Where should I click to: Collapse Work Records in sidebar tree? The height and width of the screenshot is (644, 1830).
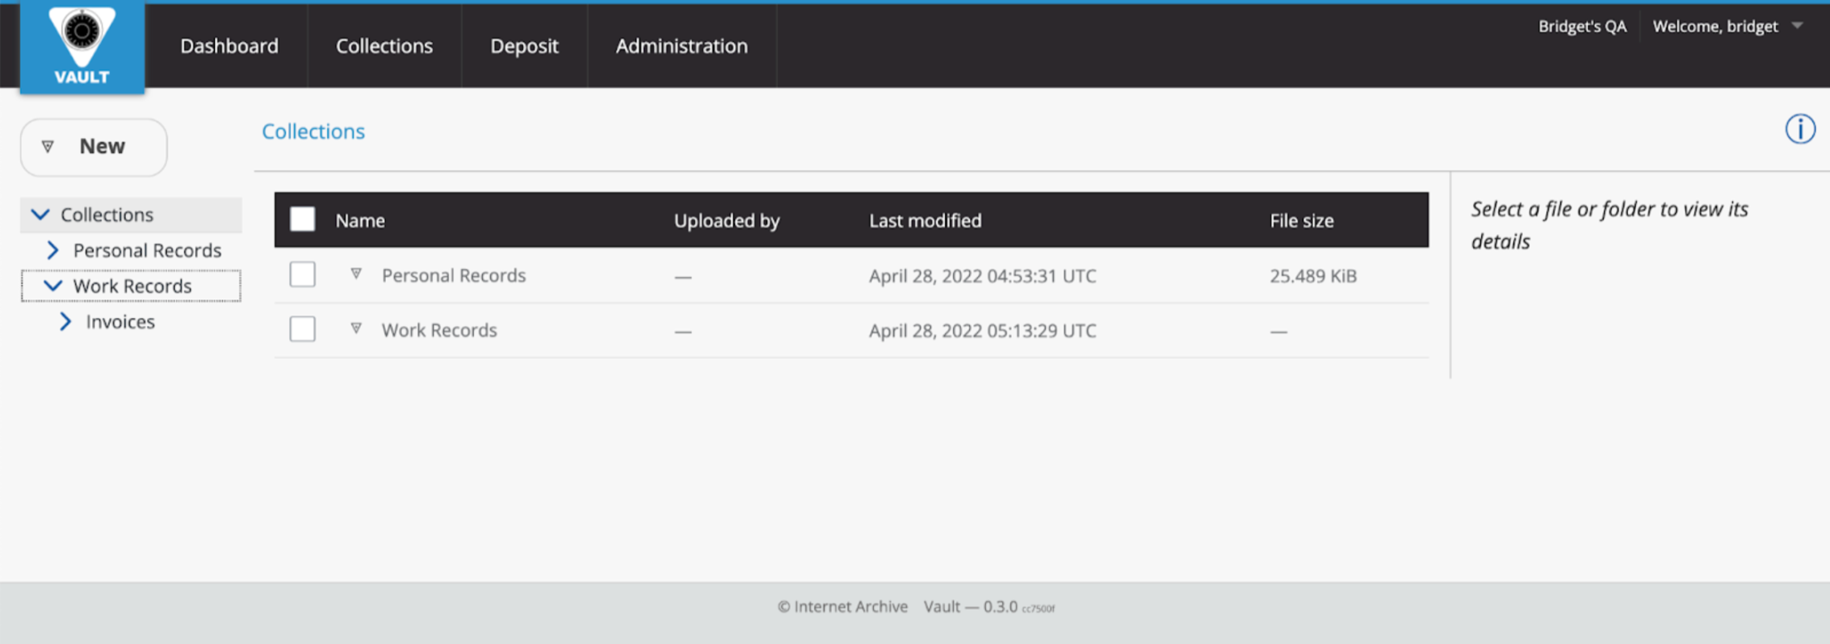pyautogui.click(x=53, y=286)
